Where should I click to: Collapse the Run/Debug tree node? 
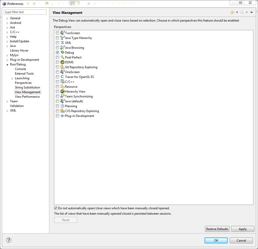[7, 65]
